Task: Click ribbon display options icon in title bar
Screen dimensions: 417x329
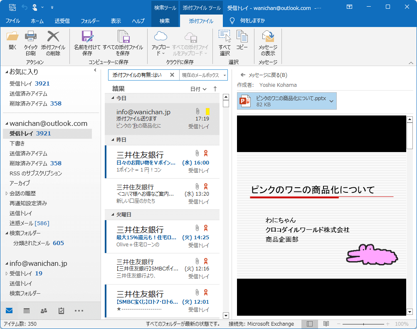Action: [350, 7]
